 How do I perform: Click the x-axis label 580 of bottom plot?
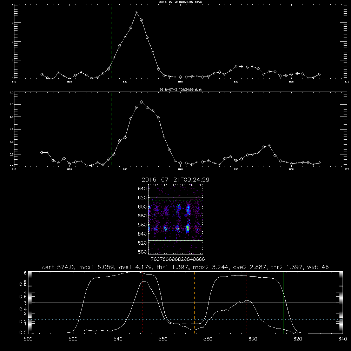(x=208, y=339)
